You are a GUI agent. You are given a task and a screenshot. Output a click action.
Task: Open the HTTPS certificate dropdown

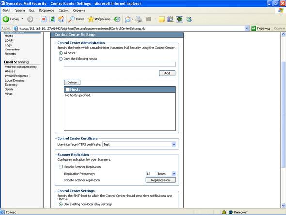(x=174, y=144)
